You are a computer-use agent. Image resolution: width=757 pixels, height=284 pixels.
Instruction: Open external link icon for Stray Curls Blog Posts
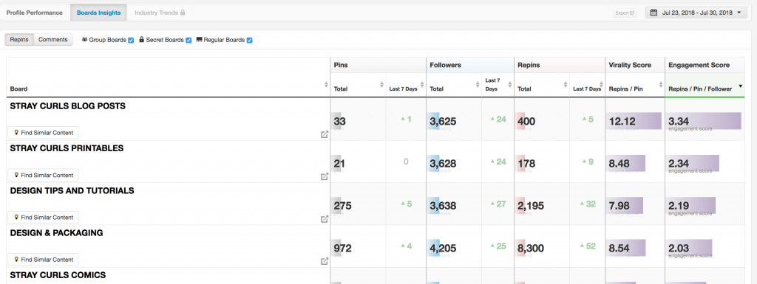[325, 134]
